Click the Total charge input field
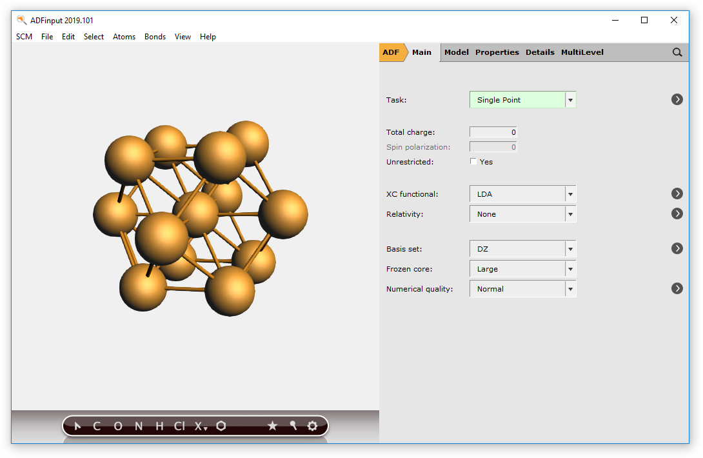703x458 pixels. tap(493, 132)
